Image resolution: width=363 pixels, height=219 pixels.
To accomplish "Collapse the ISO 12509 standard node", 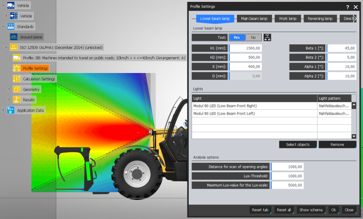I will pos(5,47).
